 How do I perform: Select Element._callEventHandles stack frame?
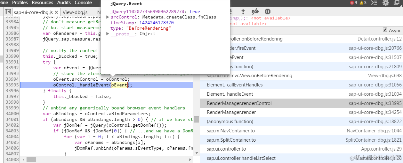click(301, 85)
